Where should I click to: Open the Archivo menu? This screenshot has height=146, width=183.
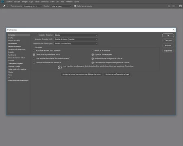[9, 2]
